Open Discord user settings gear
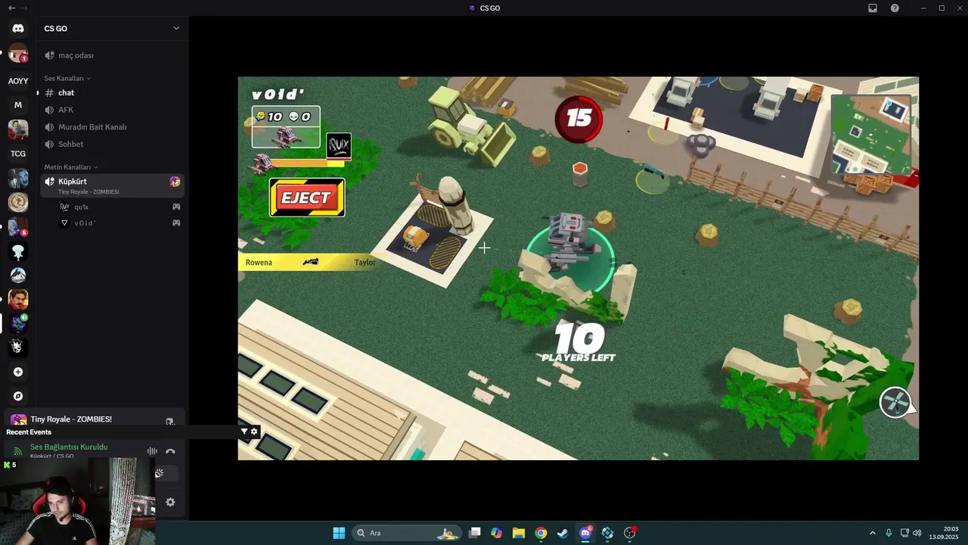 (170, 502)
